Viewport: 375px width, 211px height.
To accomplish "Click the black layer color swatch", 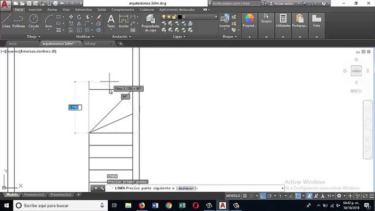I will click(x=180, y=17).
